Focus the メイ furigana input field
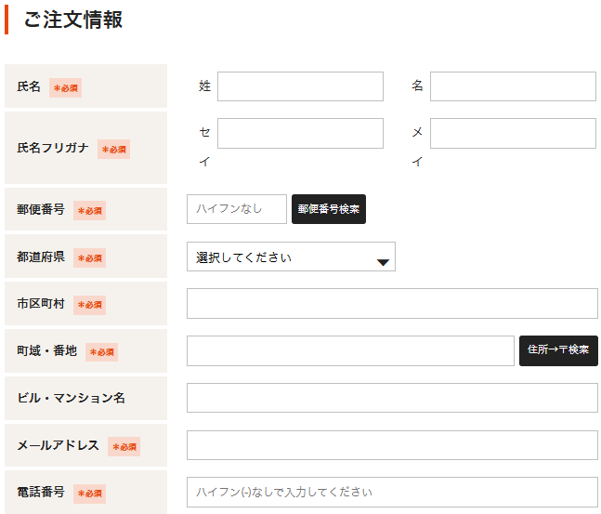Image resolution: width=601 pixels, height=514 pixels. tap(513, 133)
